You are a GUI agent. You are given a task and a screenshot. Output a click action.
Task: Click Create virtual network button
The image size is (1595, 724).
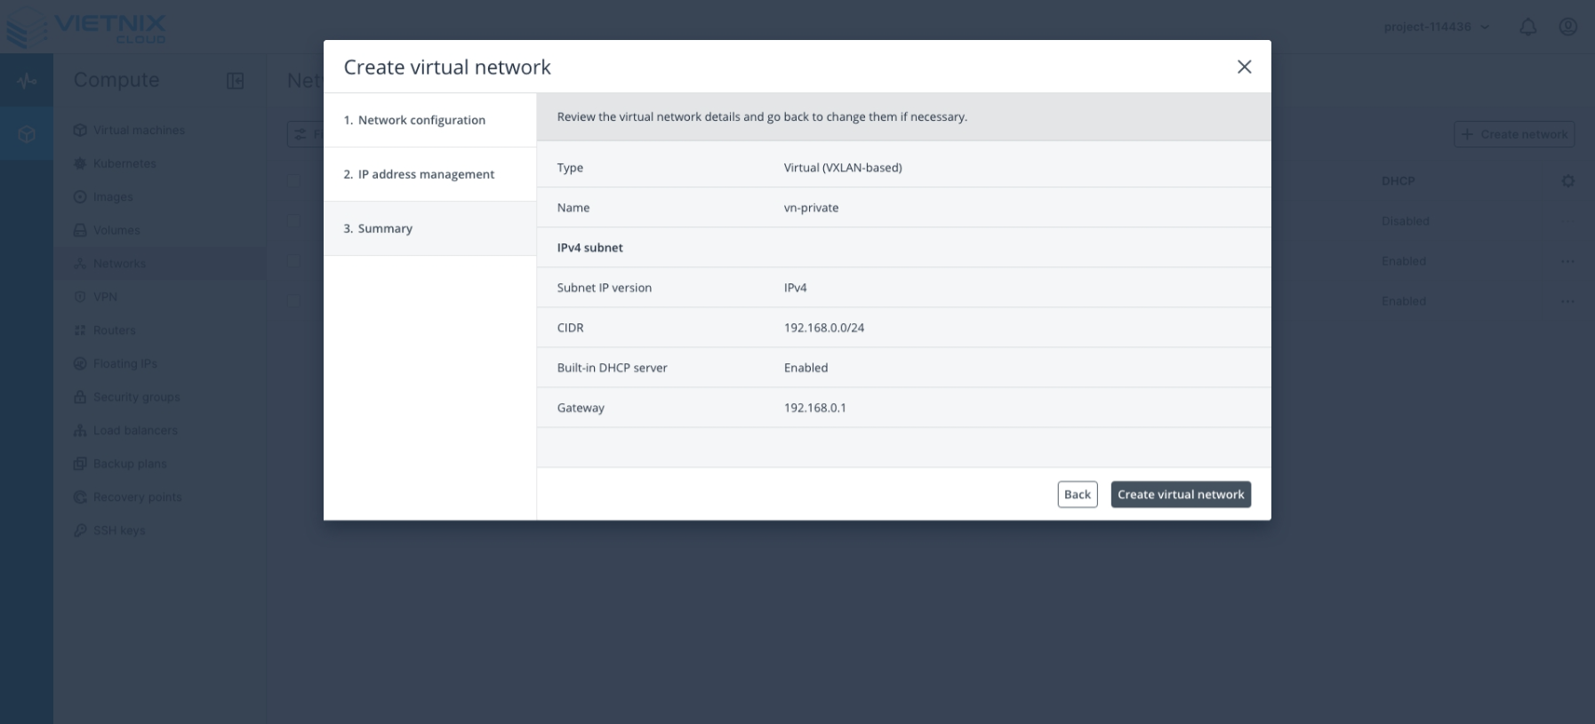[1180, 495]
